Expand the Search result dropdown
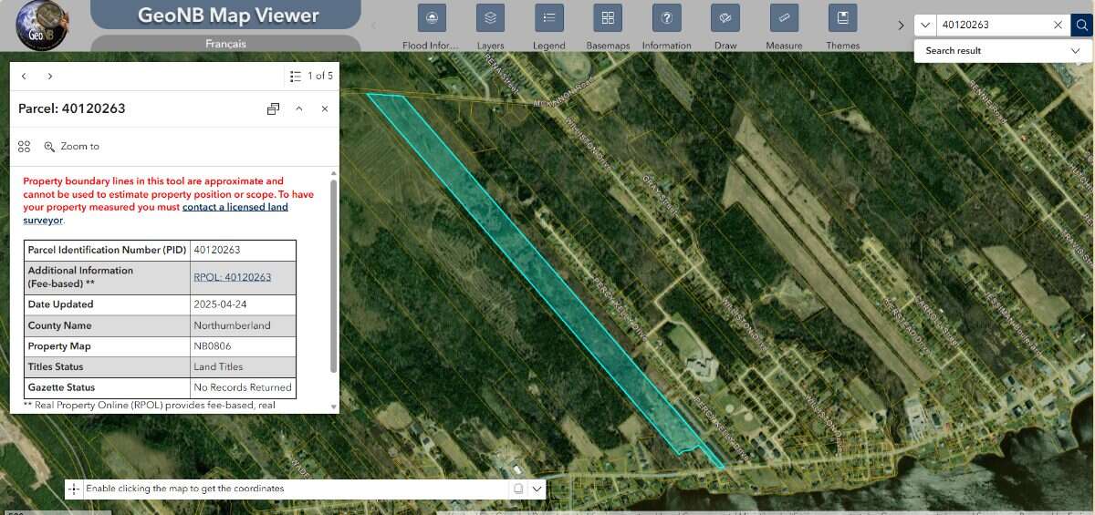 coord(1076,51)
